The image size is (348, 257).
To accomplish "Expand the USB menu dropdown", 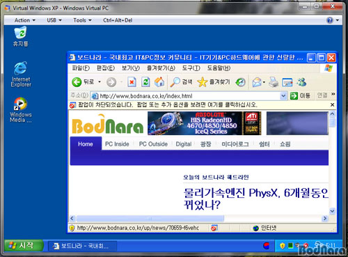I will (x=54, y=20).
